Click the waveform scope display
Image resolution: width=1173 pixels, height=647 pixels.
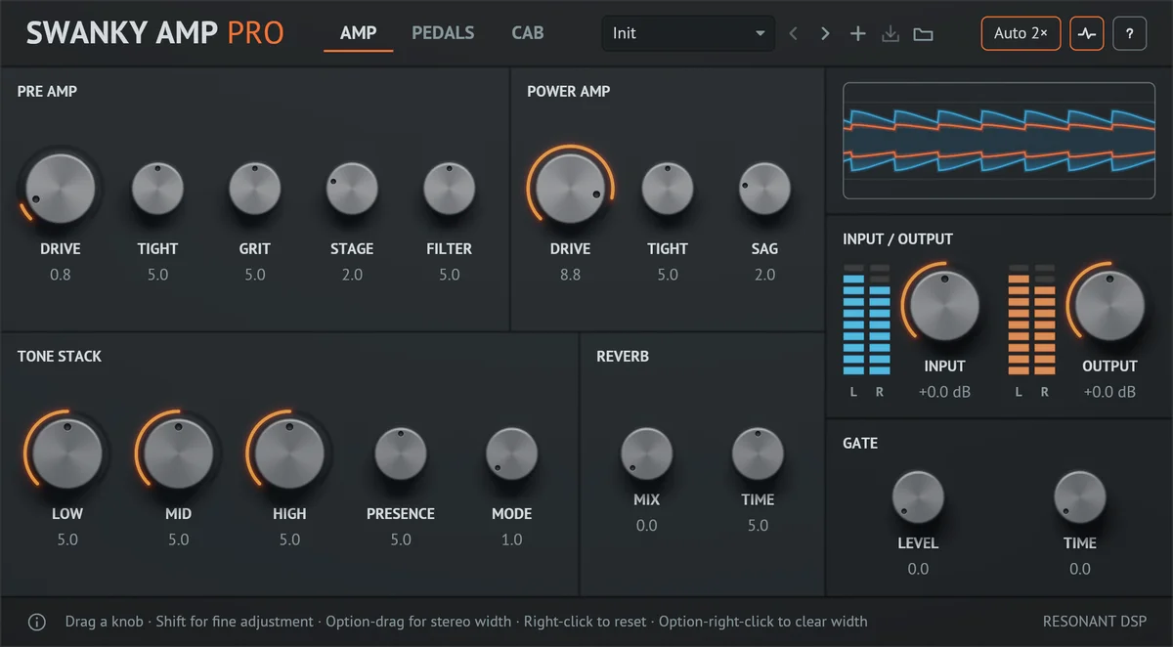click(998, 142)
